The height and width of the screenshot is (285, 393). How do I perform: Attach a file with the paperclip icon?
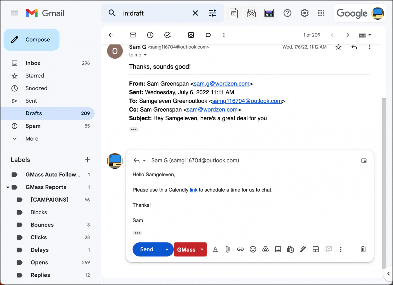coord(227,249)
